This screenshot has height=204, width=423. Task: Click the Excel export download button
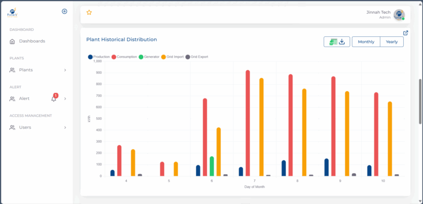pos(337,42)
